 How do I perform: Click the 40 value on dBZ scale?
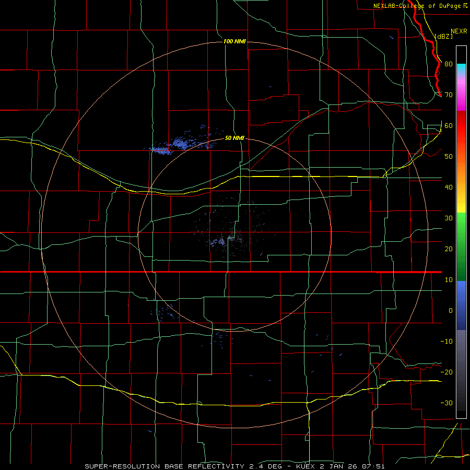click(x=449, y=187)
